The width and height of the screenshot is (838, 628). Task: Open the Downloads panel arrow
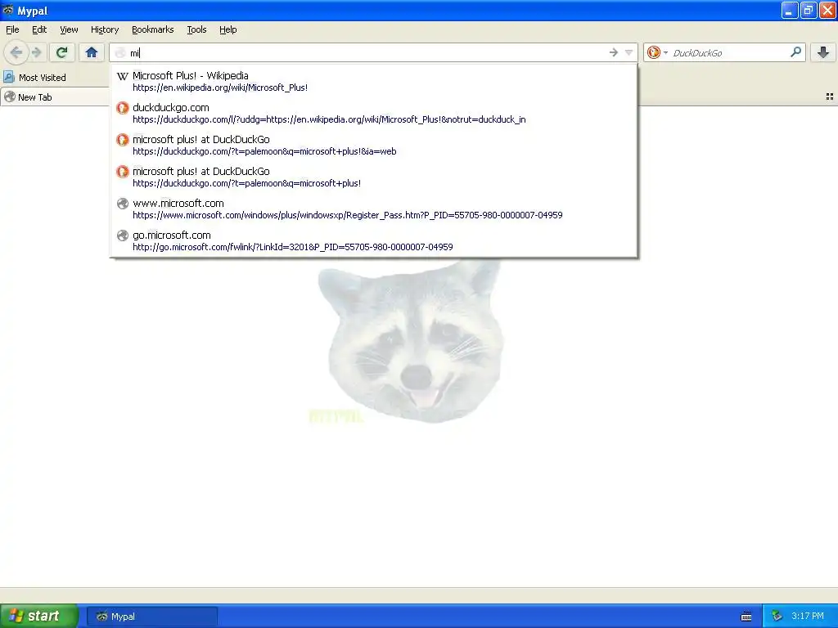(823, 52)
